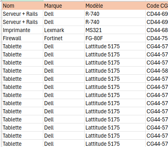
Task: Select Dell cell in first Serveur row
Action: (x=64, y=14)
